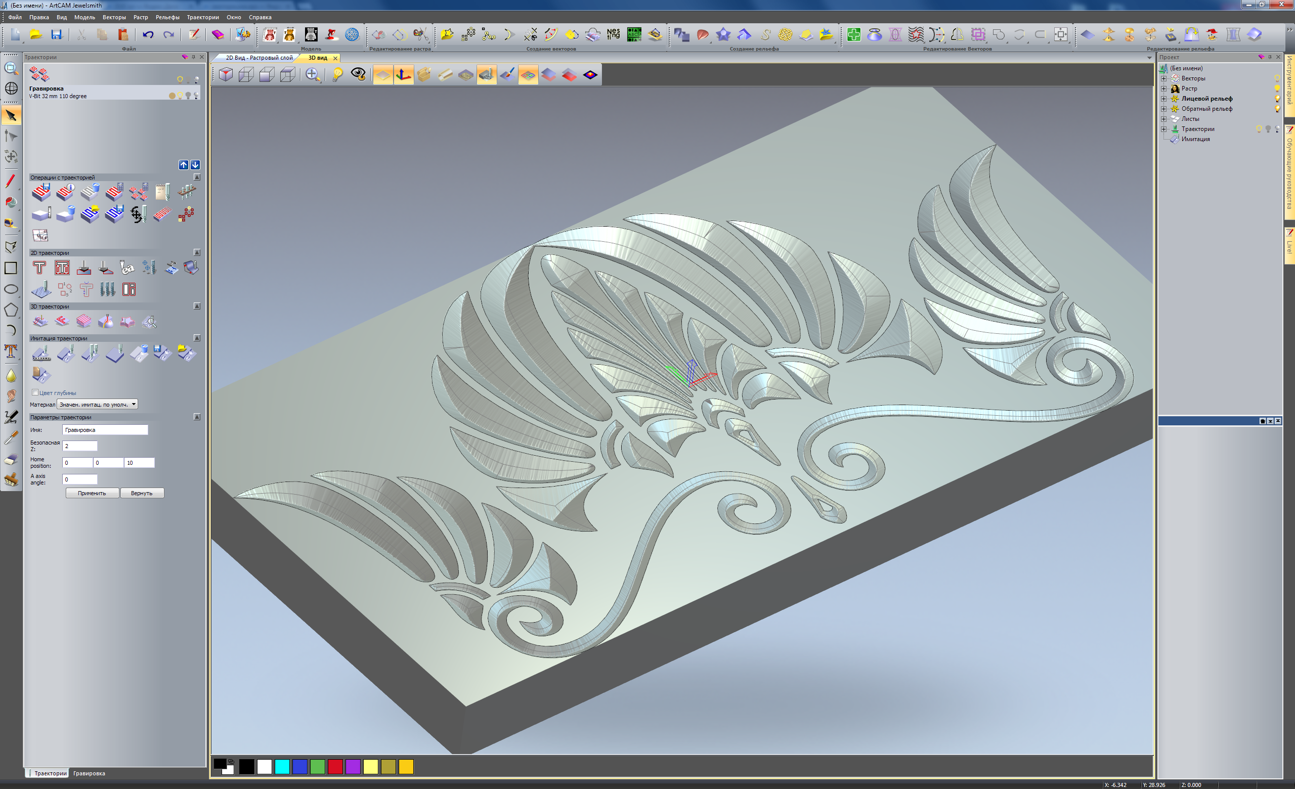Select the Rectangle vector tool
1295x789 pixels.
coord(11,269)
